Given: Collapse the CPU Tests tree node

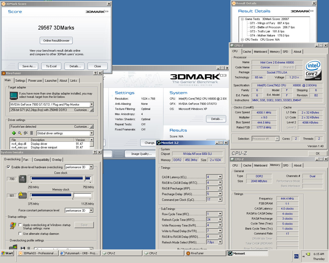Looking at the screenshot, I should (242, 40).
